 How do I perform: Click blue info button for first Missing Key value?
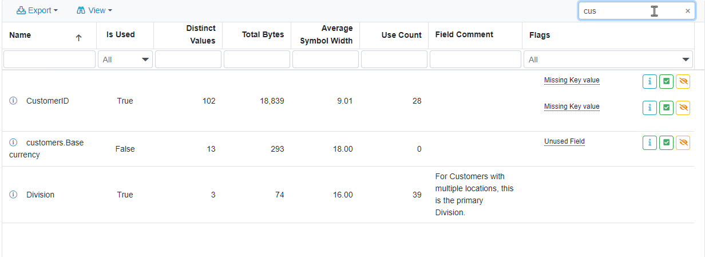point(649,82)
